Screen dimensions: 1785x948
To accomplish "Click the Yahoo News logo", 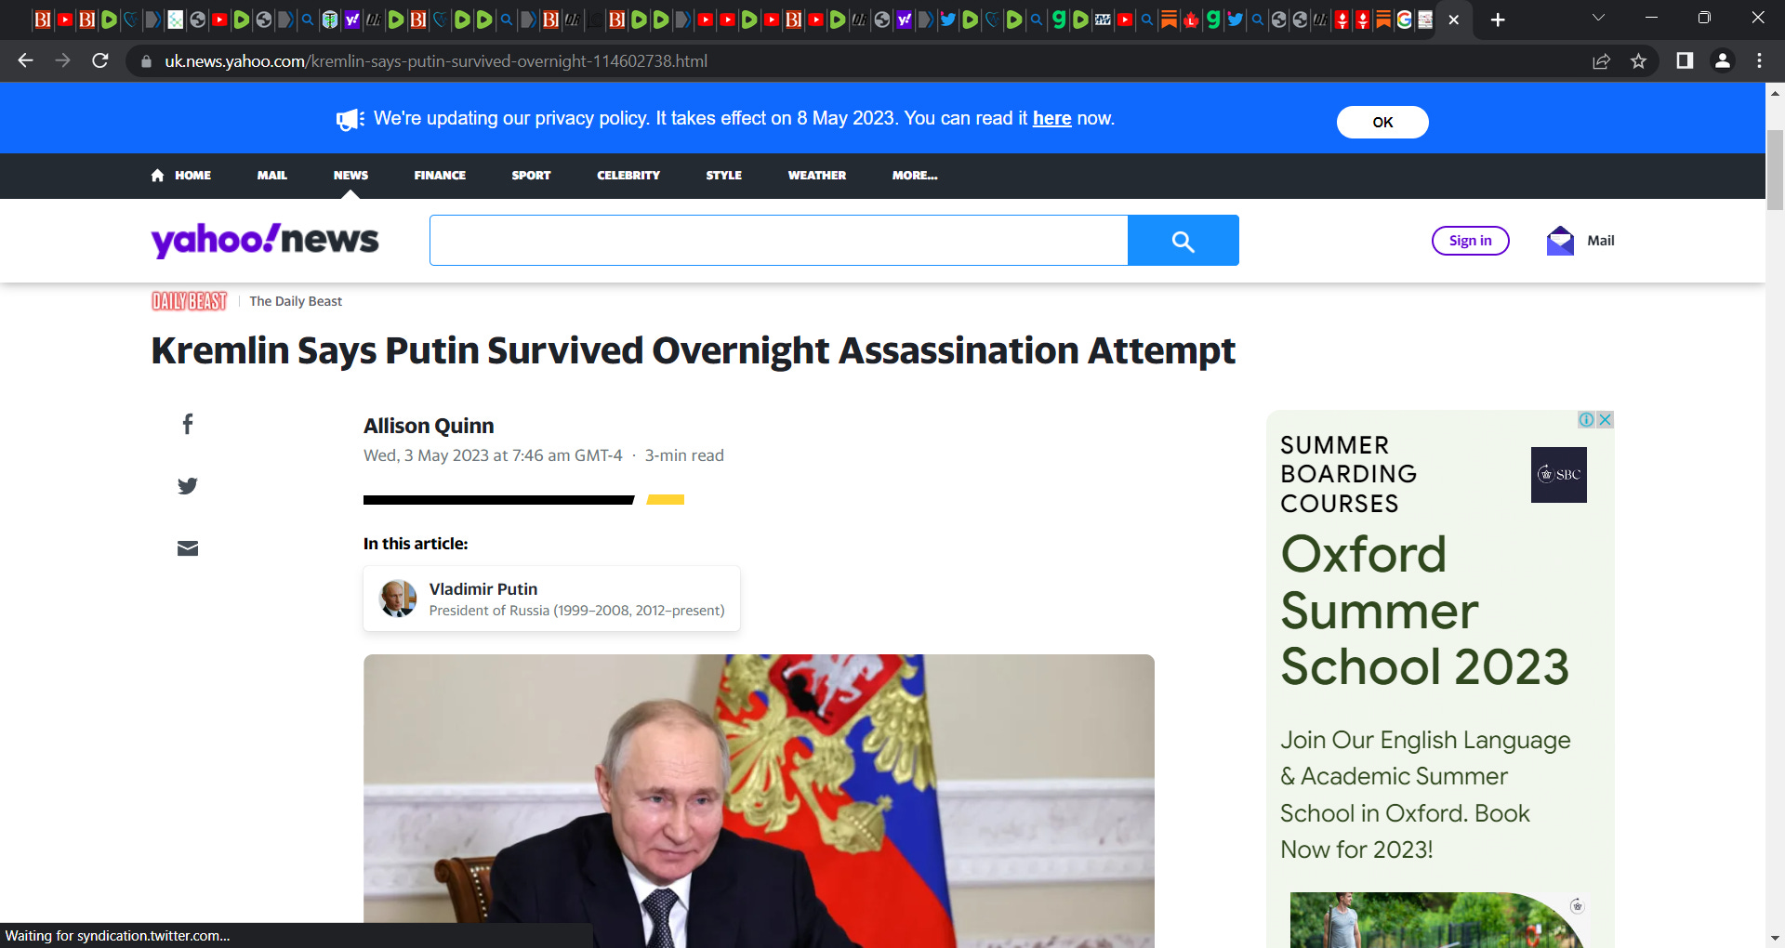I will [x=265, y=240].
